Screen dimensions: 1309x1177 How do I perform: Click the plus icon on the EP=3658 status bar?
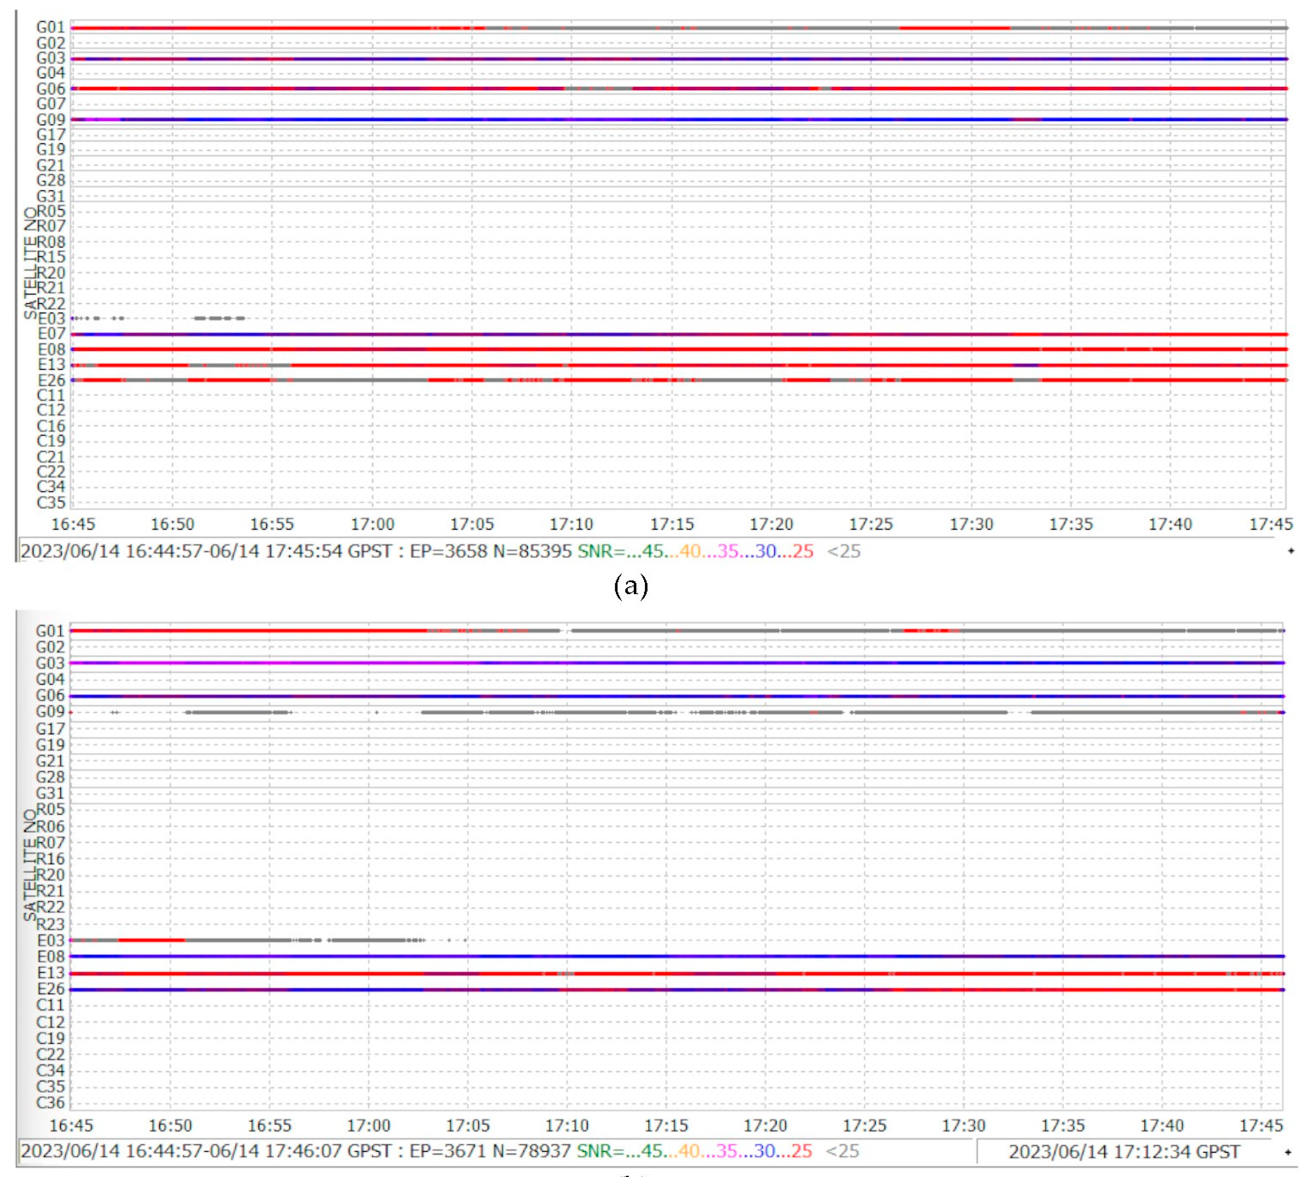pos(1291,551)
